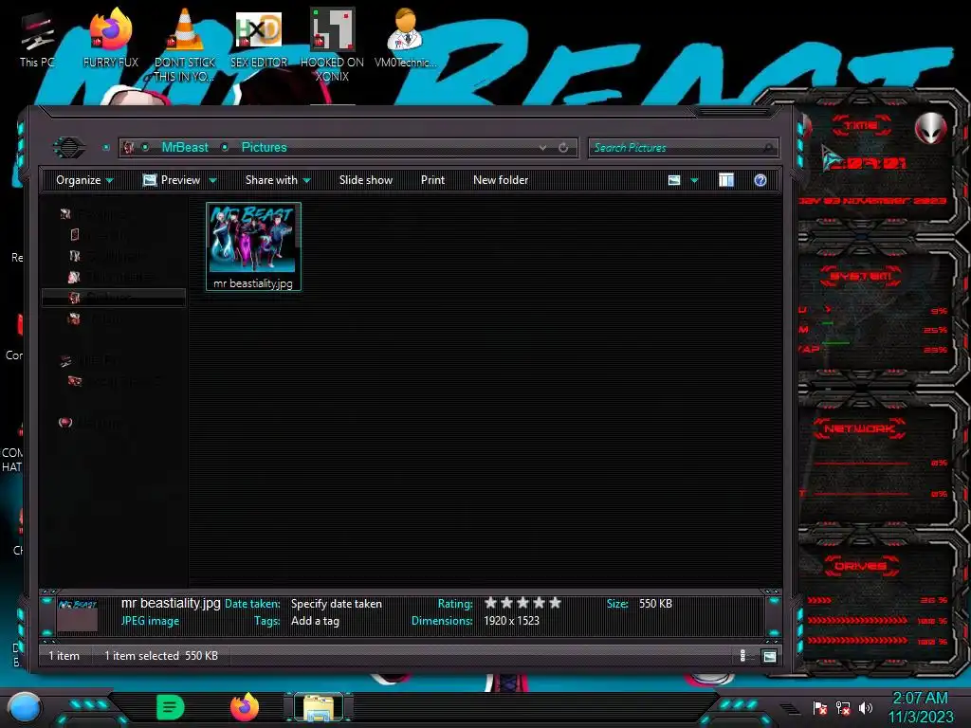Expand the breadcrumb arrow between MrBeast and Pictures

225,147
